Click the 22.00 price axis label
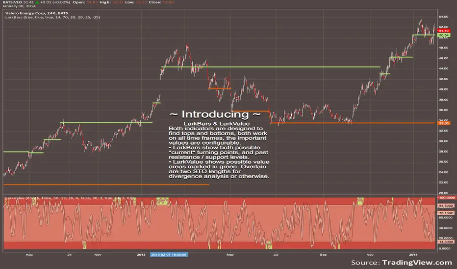This screenshot has height=269, width=457. pos(444,182)
